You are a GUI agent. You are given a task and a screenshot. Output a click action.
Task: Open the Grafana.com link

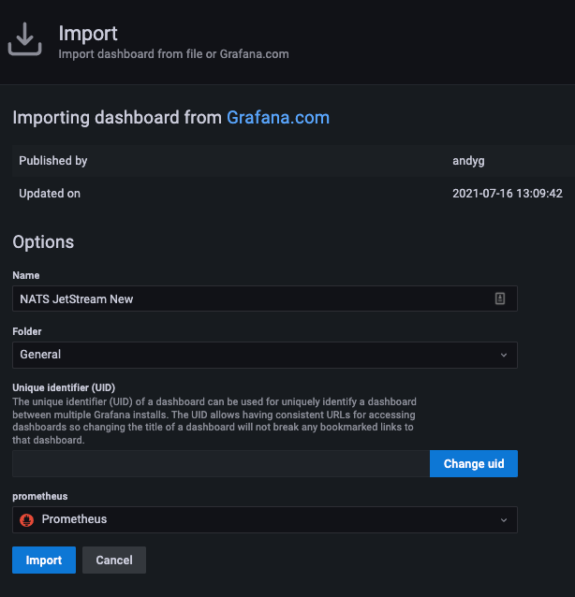[x=278, y=117]
